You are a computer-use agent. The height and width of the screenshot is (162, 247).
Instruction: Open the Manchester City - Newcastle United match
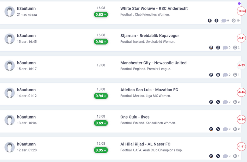(153, 63)
